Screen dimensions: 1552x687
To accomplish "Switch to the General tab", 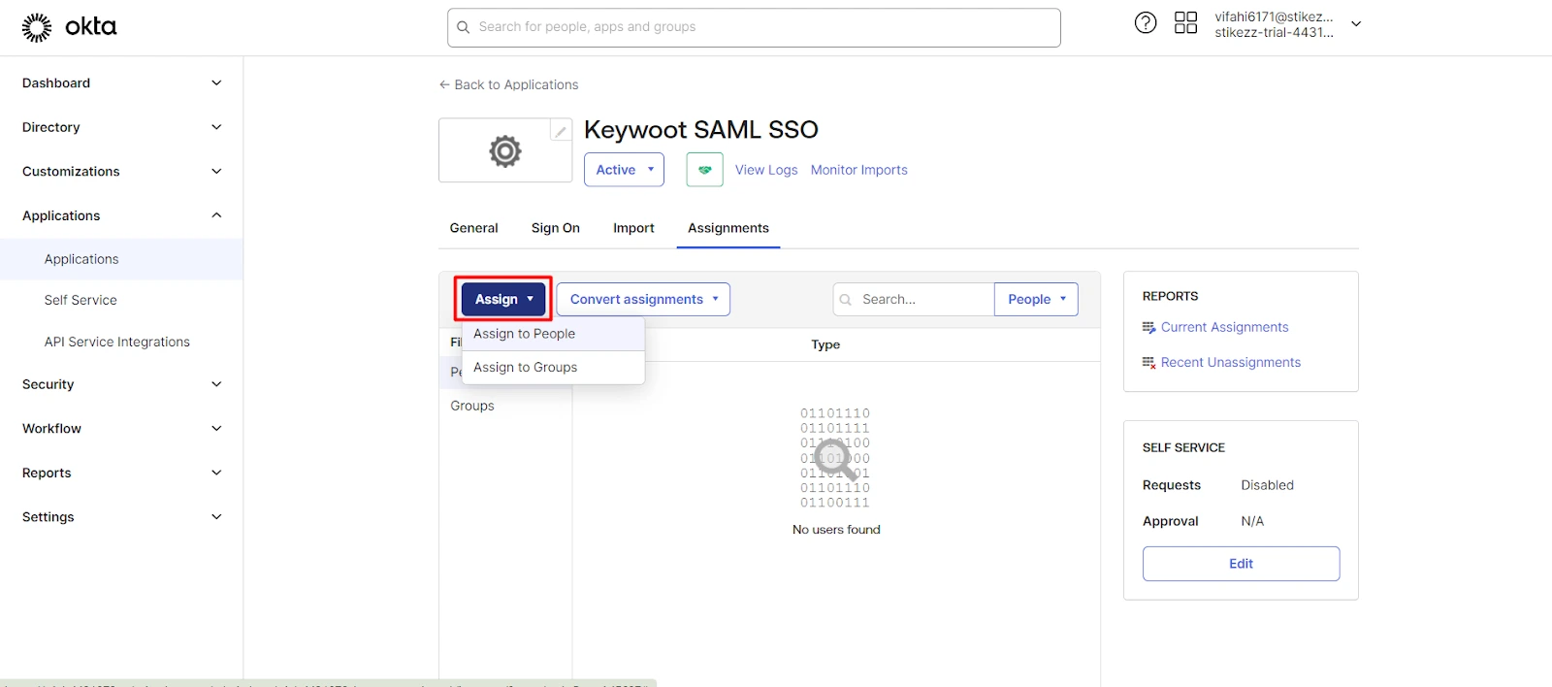I will tap(473, 228).
